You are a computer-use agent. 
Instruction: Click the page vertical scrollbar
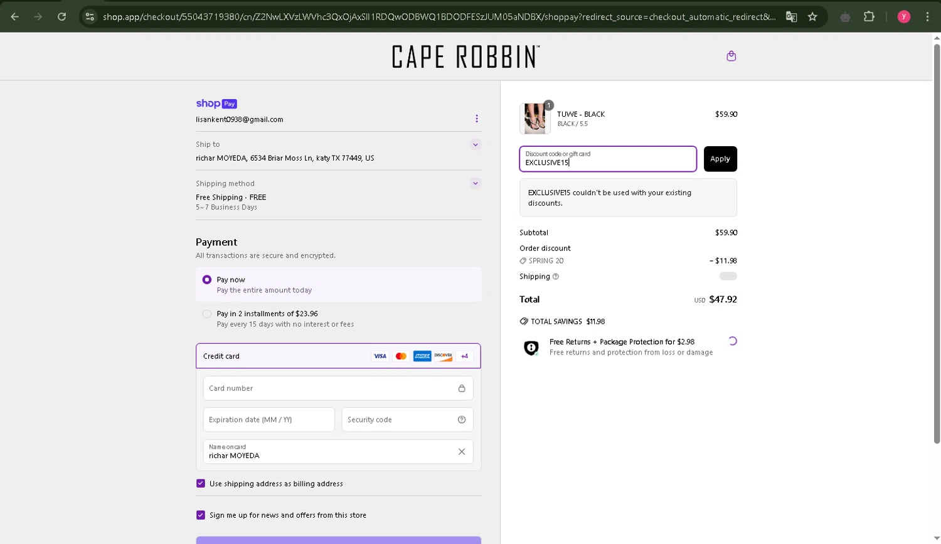pos(937,243)
